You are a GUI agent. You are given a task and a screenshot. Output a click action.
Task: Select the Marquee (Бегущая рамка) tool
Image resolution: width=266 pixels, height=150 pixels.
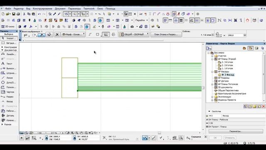(9, 43)
